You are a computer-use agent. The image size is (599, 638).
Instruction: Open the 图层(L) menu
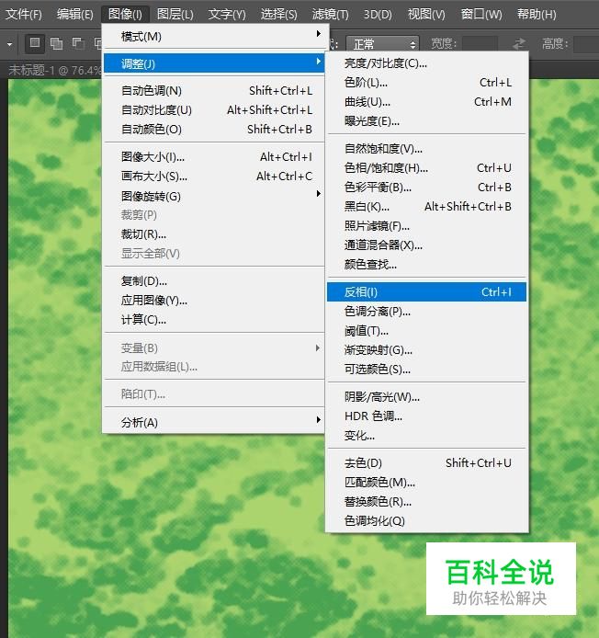tap(175, 14)
